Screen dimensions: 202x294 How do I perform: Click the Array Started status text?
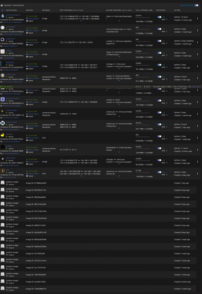(x=7, y=87)
